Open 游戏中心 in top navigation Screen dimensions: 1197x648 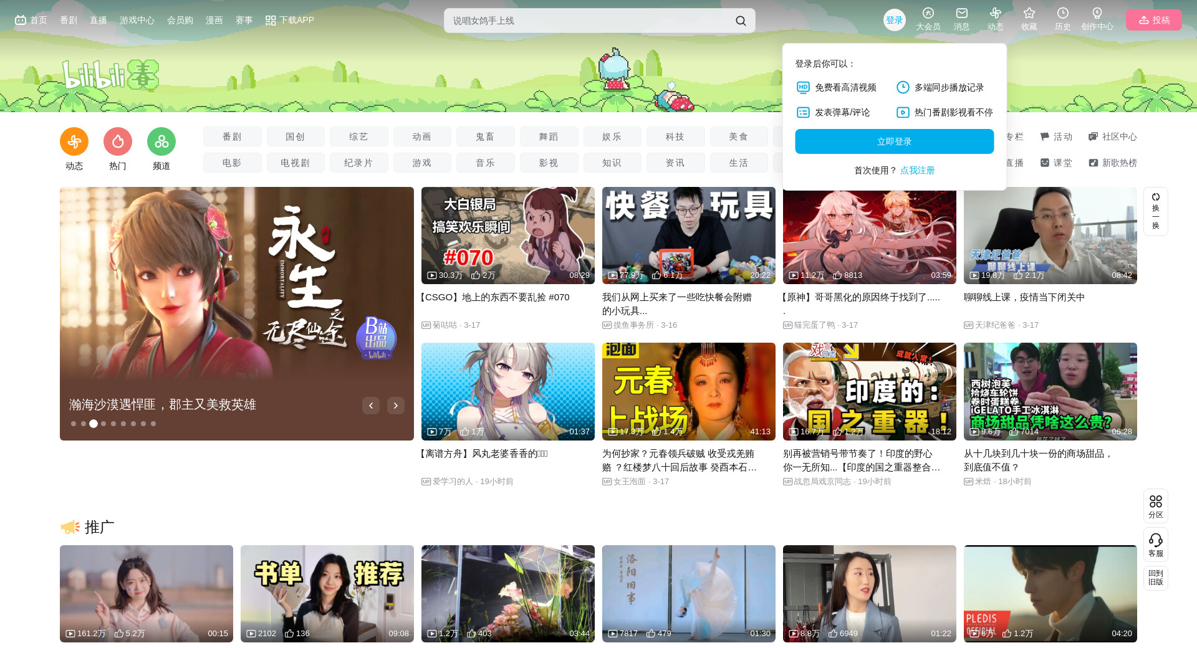click(137, 20)
